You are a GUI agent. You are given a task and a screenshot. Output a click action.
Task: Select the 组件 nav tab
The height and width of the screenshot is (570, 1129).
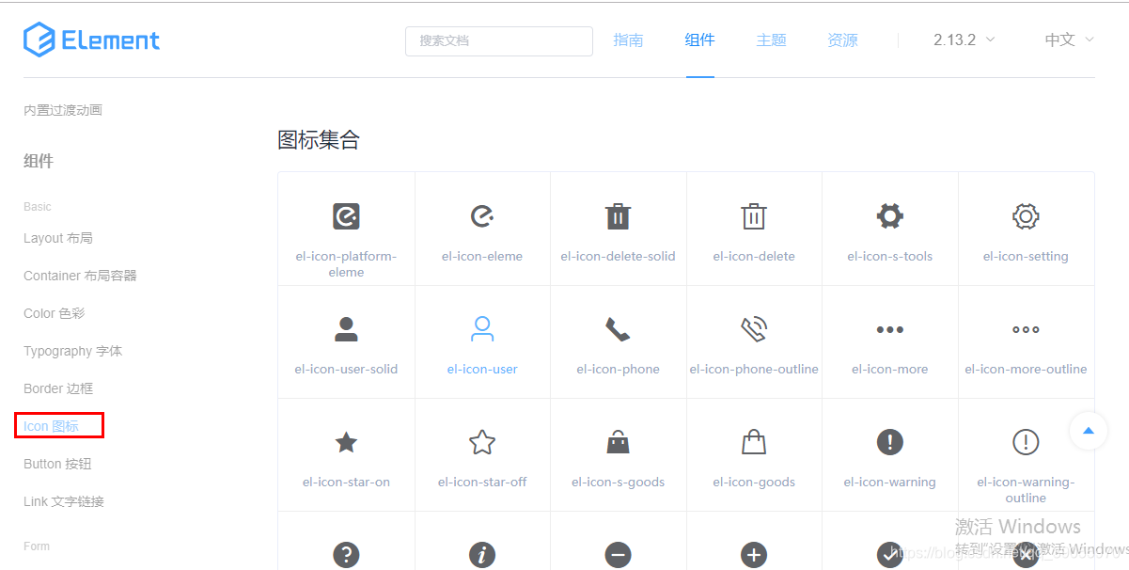click(x=700, y=40)
